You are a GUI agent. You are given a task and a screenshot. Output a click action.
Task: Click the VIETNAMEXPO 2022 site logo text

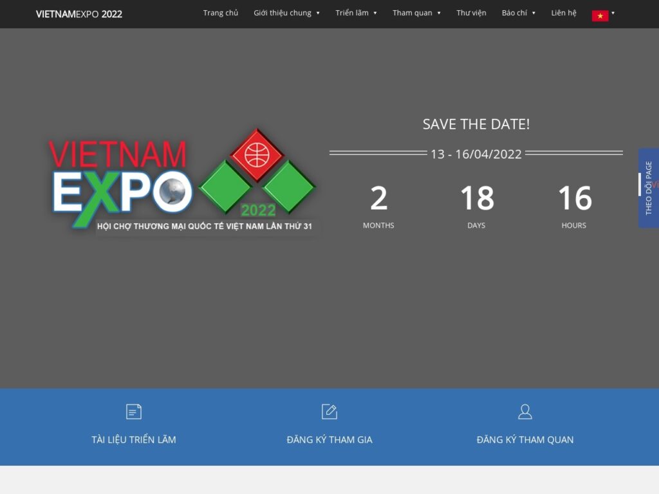79,14
